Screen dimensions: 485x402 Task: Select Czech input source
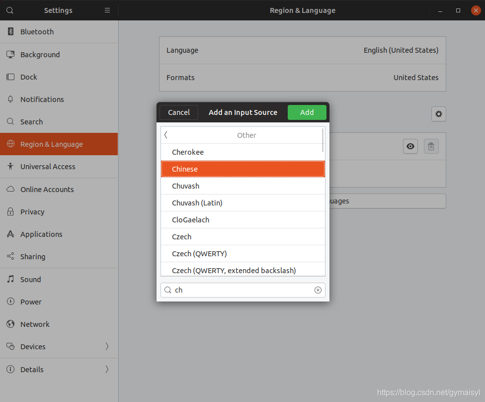[x=243, y=237]
